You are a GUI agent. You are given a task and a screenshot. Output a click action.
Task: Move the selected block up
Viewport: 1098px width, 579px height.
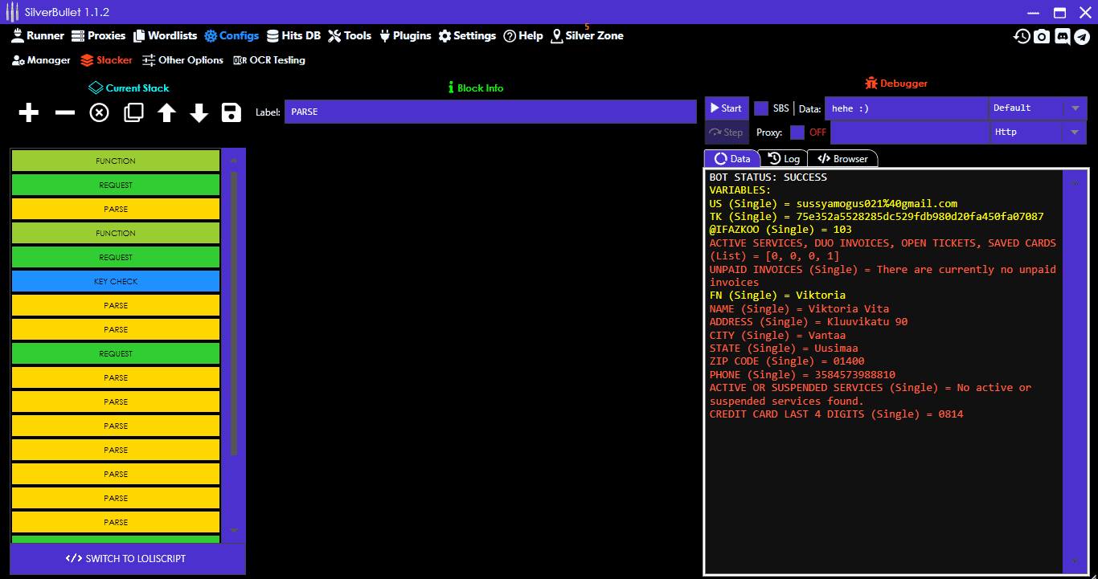click(166, 112)
